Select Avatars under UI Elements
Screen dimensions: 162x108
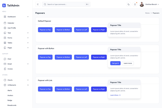tap(10, 95)
